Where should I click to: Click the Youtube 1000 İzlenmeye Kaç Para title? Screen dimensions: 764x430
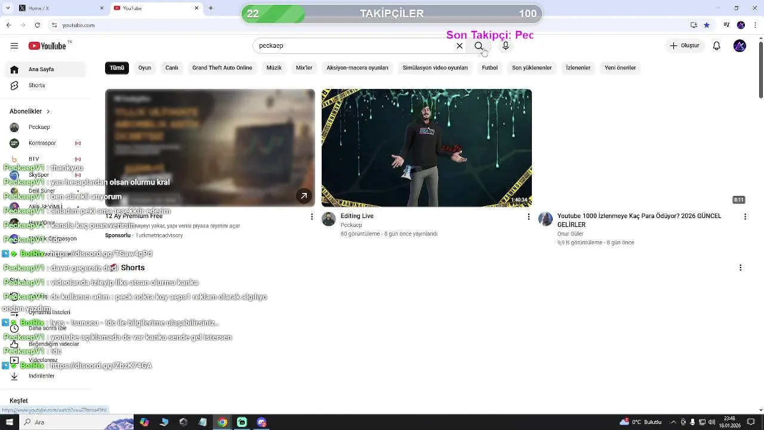coord(639,220)
